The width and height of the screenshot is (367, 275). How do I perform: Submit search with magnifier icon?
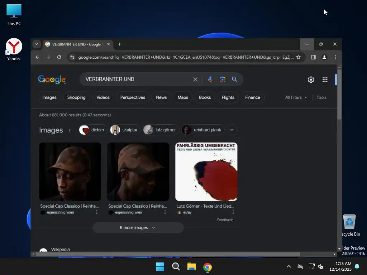[234, 79]
